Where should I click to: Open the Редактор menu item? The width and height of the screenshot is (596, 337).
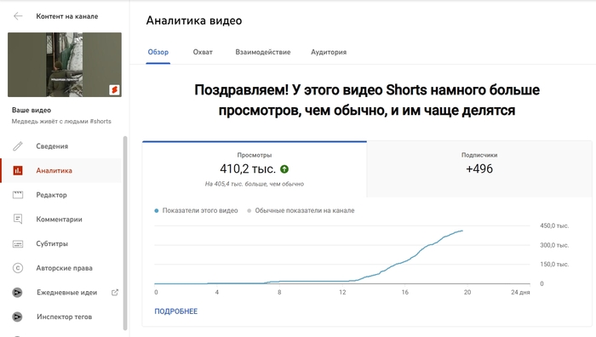(x=60, y=195)
